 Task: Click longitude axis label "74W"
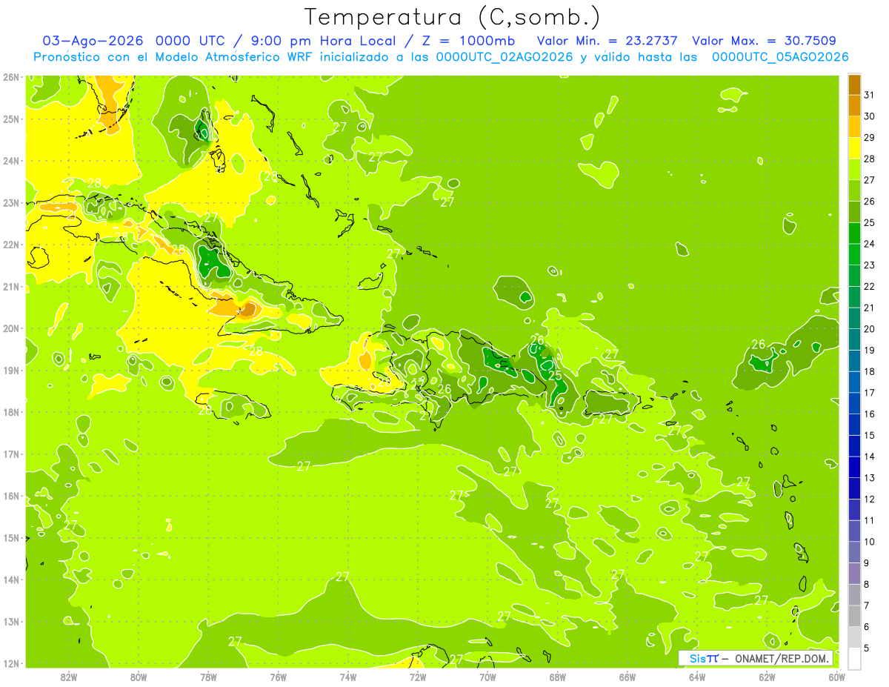coord(348,677)
